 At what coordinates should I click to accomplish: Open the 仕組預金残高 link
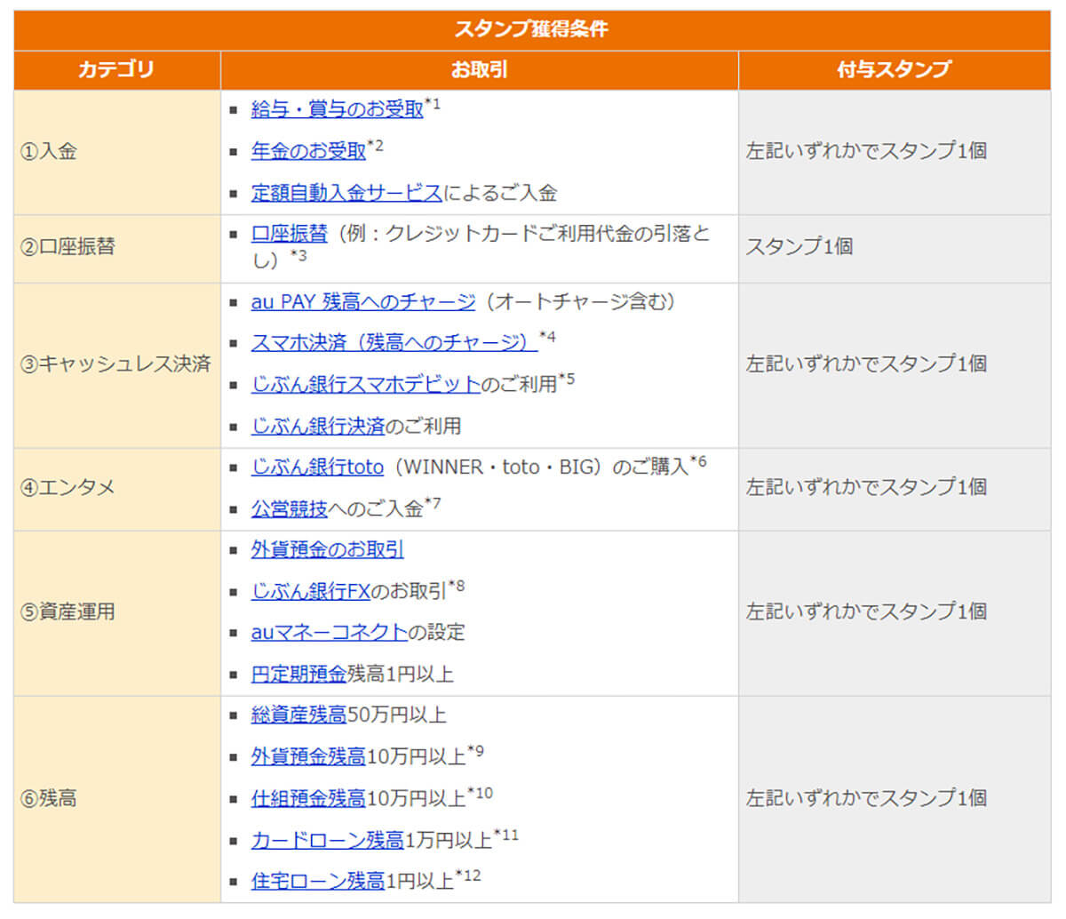tap(308, 798)
